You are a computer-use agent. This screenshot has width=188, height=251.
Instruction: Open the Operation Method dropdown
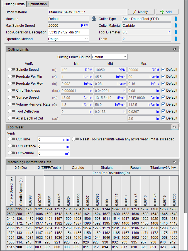click(x=68, y=39)
